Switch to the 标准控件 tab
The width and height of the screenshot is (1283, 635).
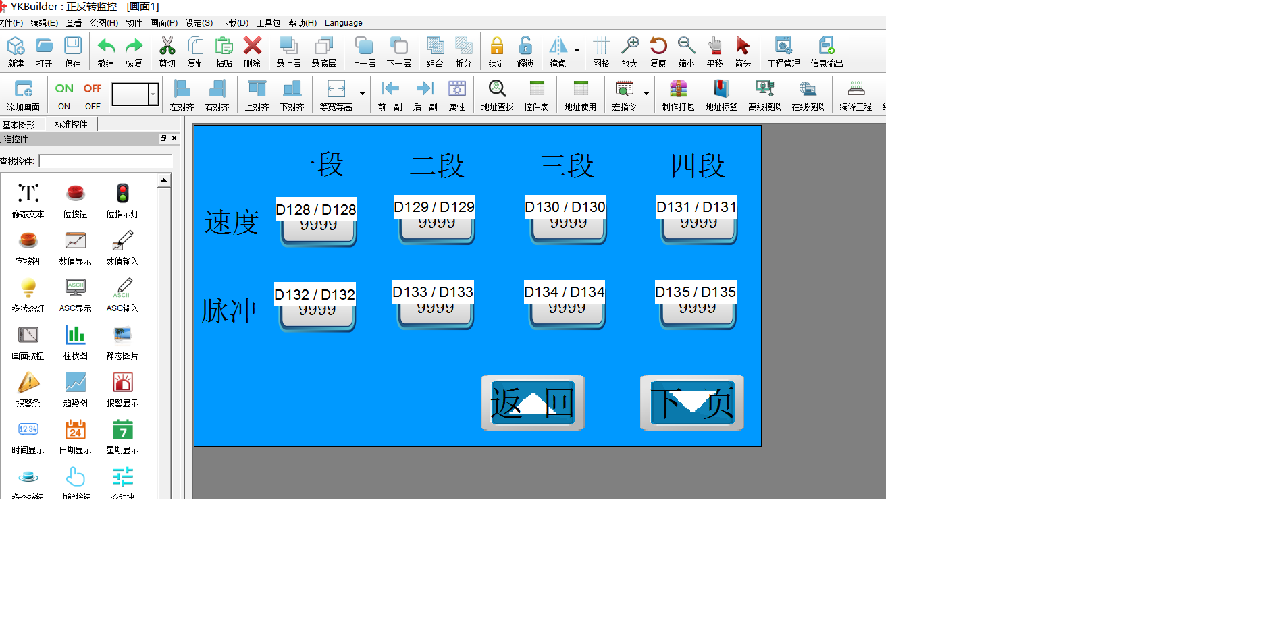[71, 124]
